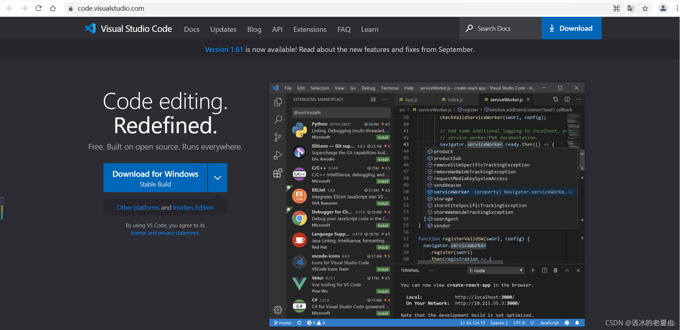
Task: Open more actions ellipsis in editor toolbar
Action: [x=578, y=99]
